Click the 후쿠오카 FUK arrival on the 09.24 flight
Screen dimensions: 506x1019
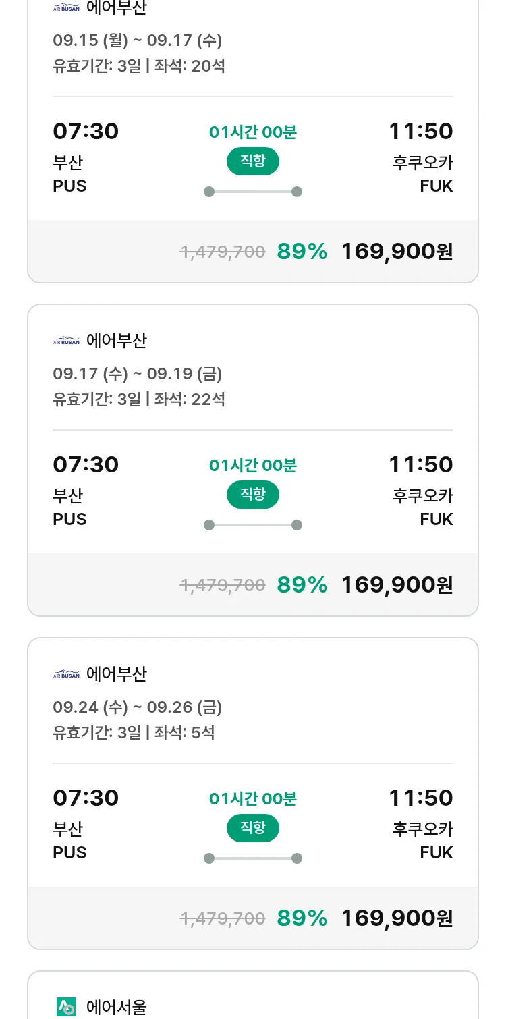click(423, 840)
